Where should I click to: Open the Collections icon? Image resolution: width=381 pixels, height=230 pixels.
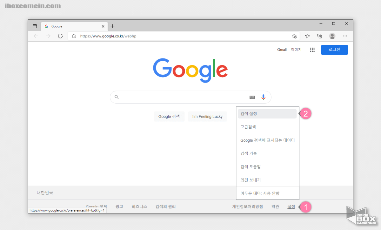pos(320,36)
